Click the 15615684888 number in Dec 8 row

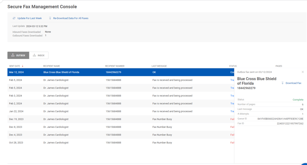(x=113, y=127)
